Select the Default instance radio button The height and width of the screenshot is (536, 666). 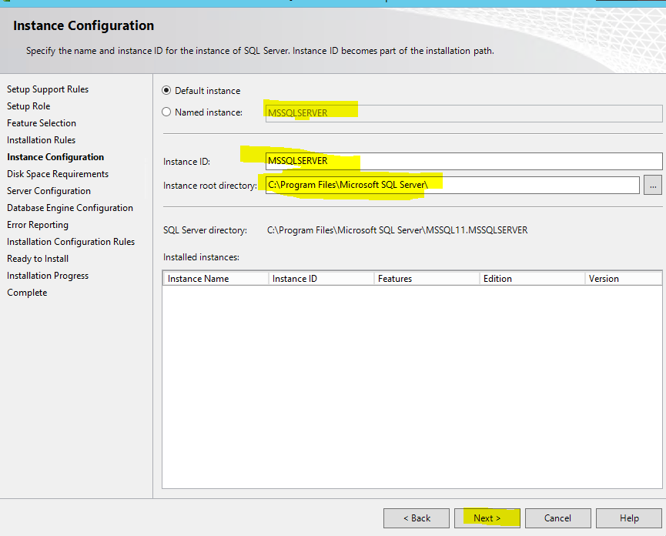166,90
